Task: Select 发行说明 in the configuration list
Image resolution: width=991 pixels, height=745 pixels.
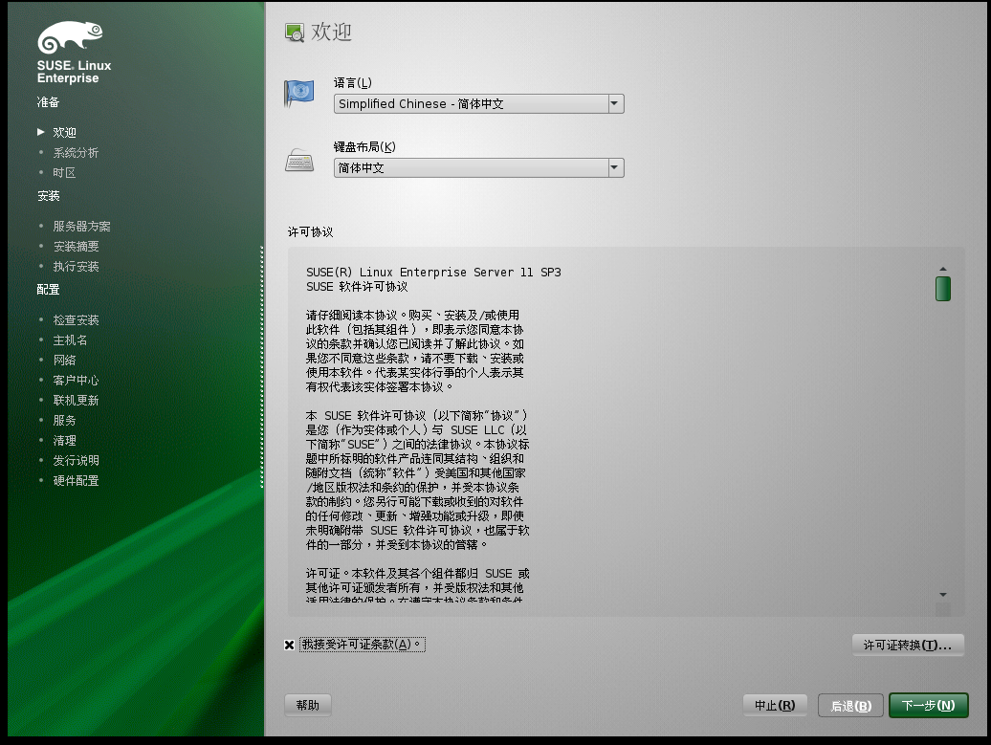Action: click(75, 460)
